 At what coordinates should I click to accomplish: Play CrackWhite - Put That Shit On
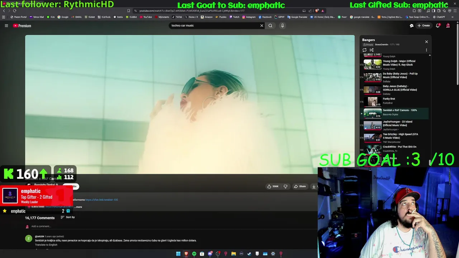pyautogui.click(x=395, y=149)
